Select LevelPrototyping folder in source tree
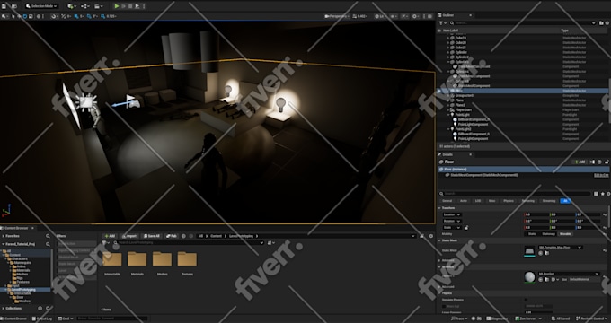 coord(24,290)
